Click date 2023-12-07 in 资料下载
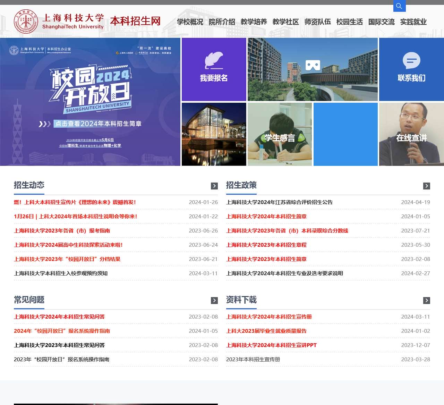 click(x=416, y=345)
